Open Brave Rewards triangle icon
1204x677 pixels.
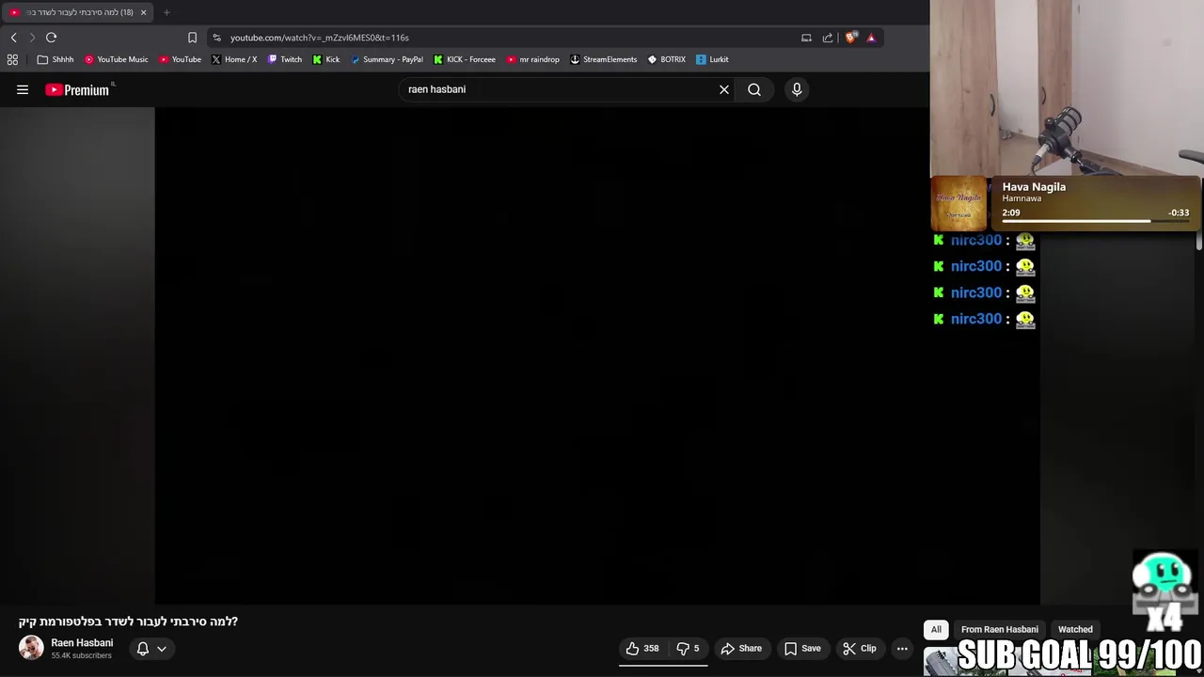[871, 38]
